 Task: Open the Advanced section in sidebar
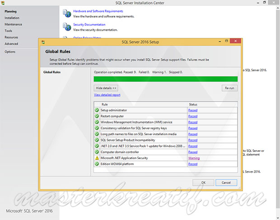click(11, 44)
